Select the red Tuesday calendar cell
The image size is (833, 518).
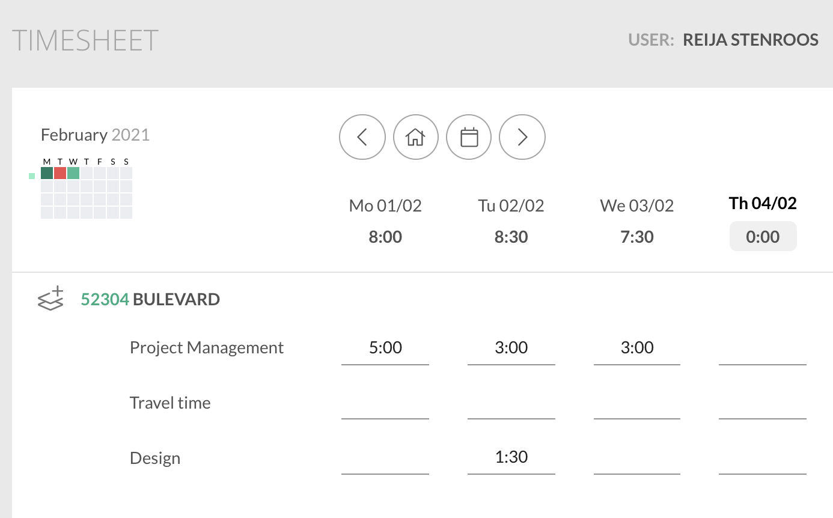[60, 173]
